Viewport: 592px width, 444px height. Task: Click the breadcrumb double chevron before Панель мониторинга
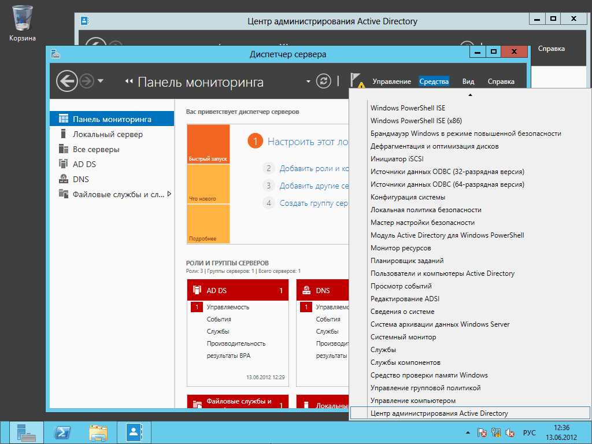click(x=129, y=81)
